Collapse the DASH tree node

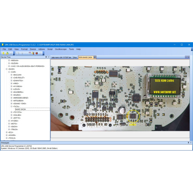click(x=7, y=69)
